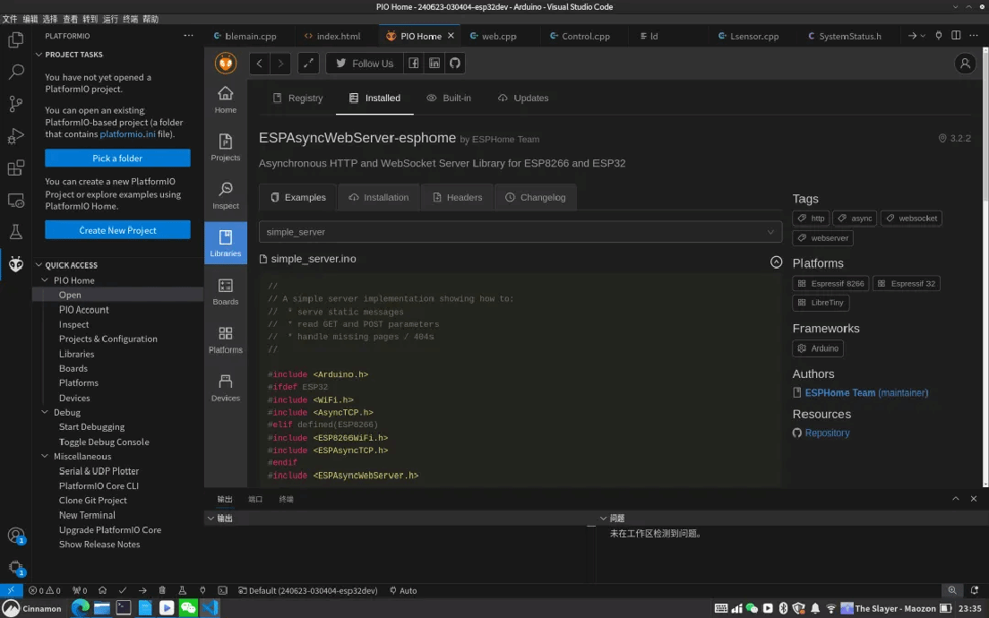Click Follow Us Twitter button

coord(365,63)
